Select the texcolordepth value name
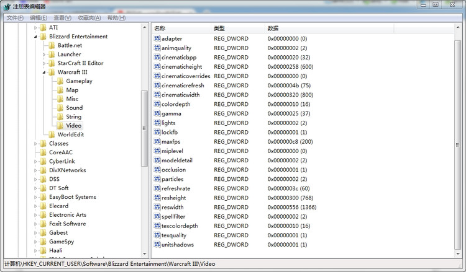The width and height of the screenshot is (466, 272). click(180, 226)
